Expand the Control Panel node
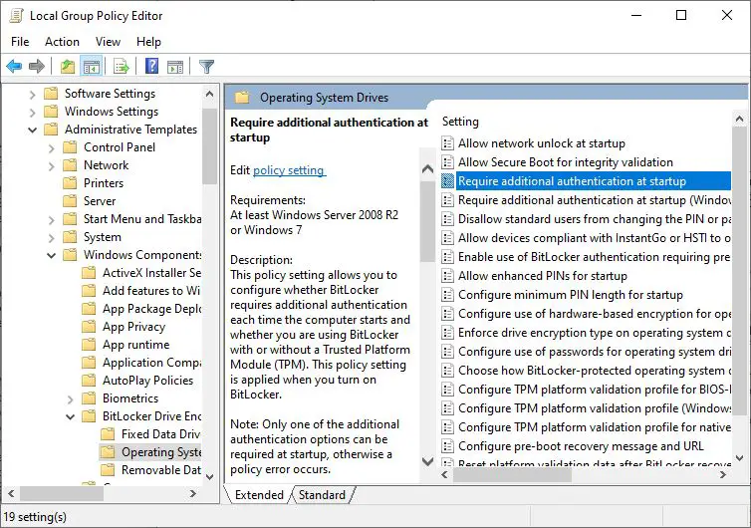The image size is (751, 528). pyautogui.click(x=51, y=148)
